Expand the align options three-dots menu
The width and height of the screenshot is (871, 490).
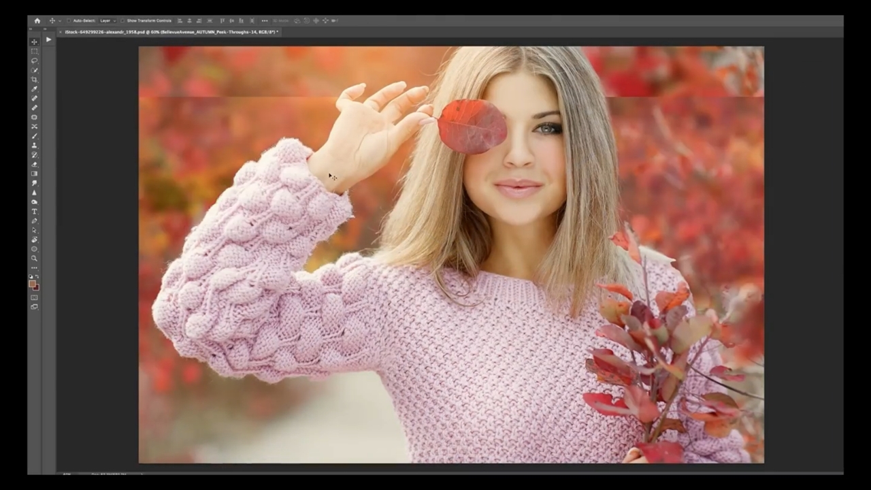point(265,21)
